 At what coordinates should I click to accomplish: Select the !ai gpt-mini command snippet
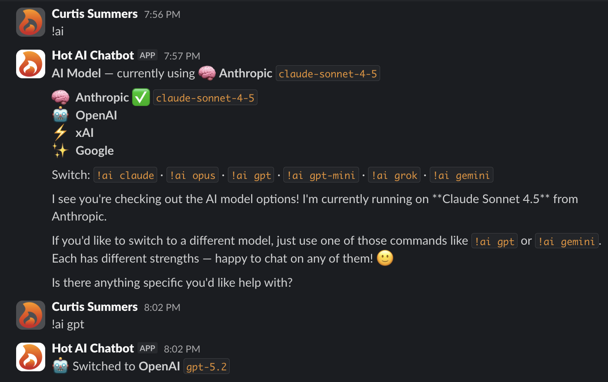pyautogui.click(x=321, y=174)
